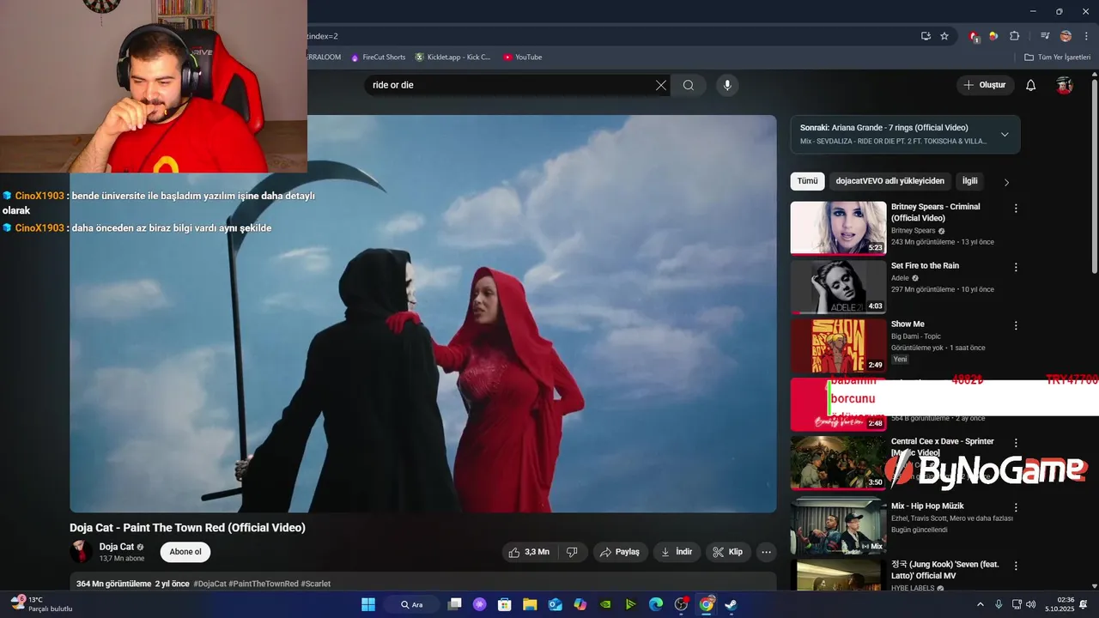Open options menu for Central Cee Sprinter

coord(1016,443)
